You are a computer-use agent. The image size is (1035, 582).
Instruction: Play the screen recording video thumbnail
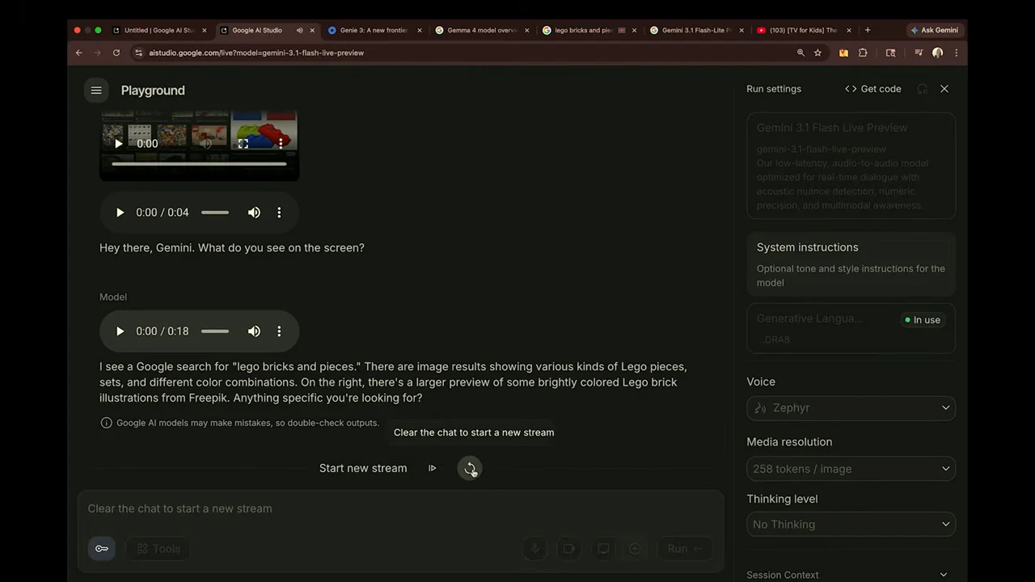coord(119,144)
